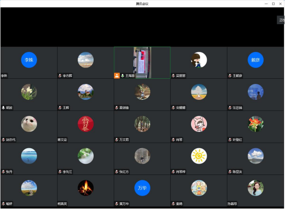Click the red calligraphy avatar participant

[85, 124]
